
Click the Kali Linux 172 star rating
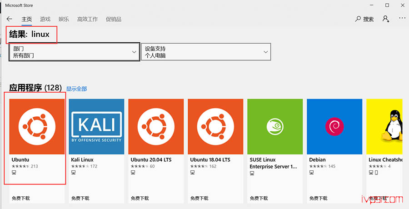point(84,166)
